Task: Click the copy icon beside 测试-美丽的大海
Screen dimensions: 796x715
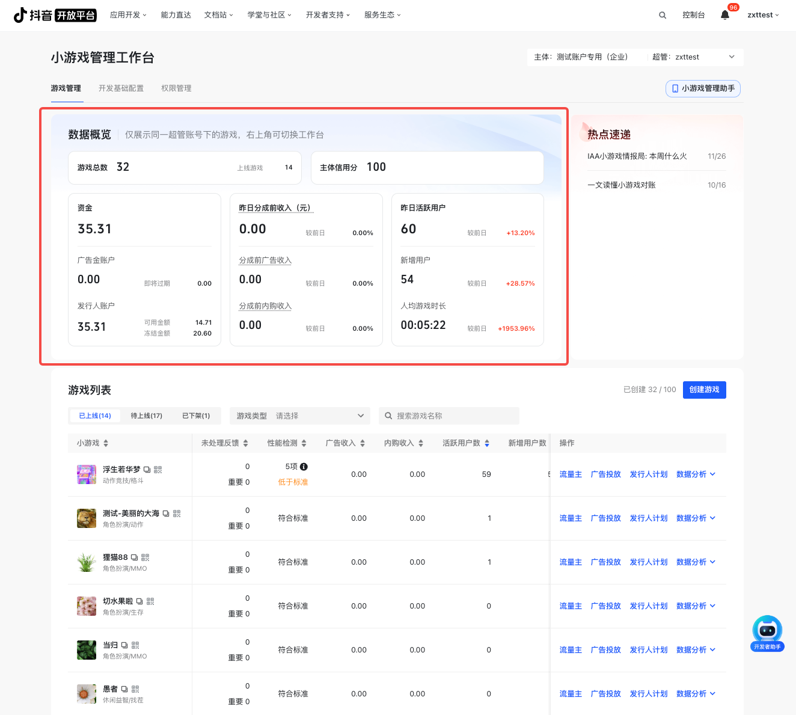Action: tap(166, 514)
